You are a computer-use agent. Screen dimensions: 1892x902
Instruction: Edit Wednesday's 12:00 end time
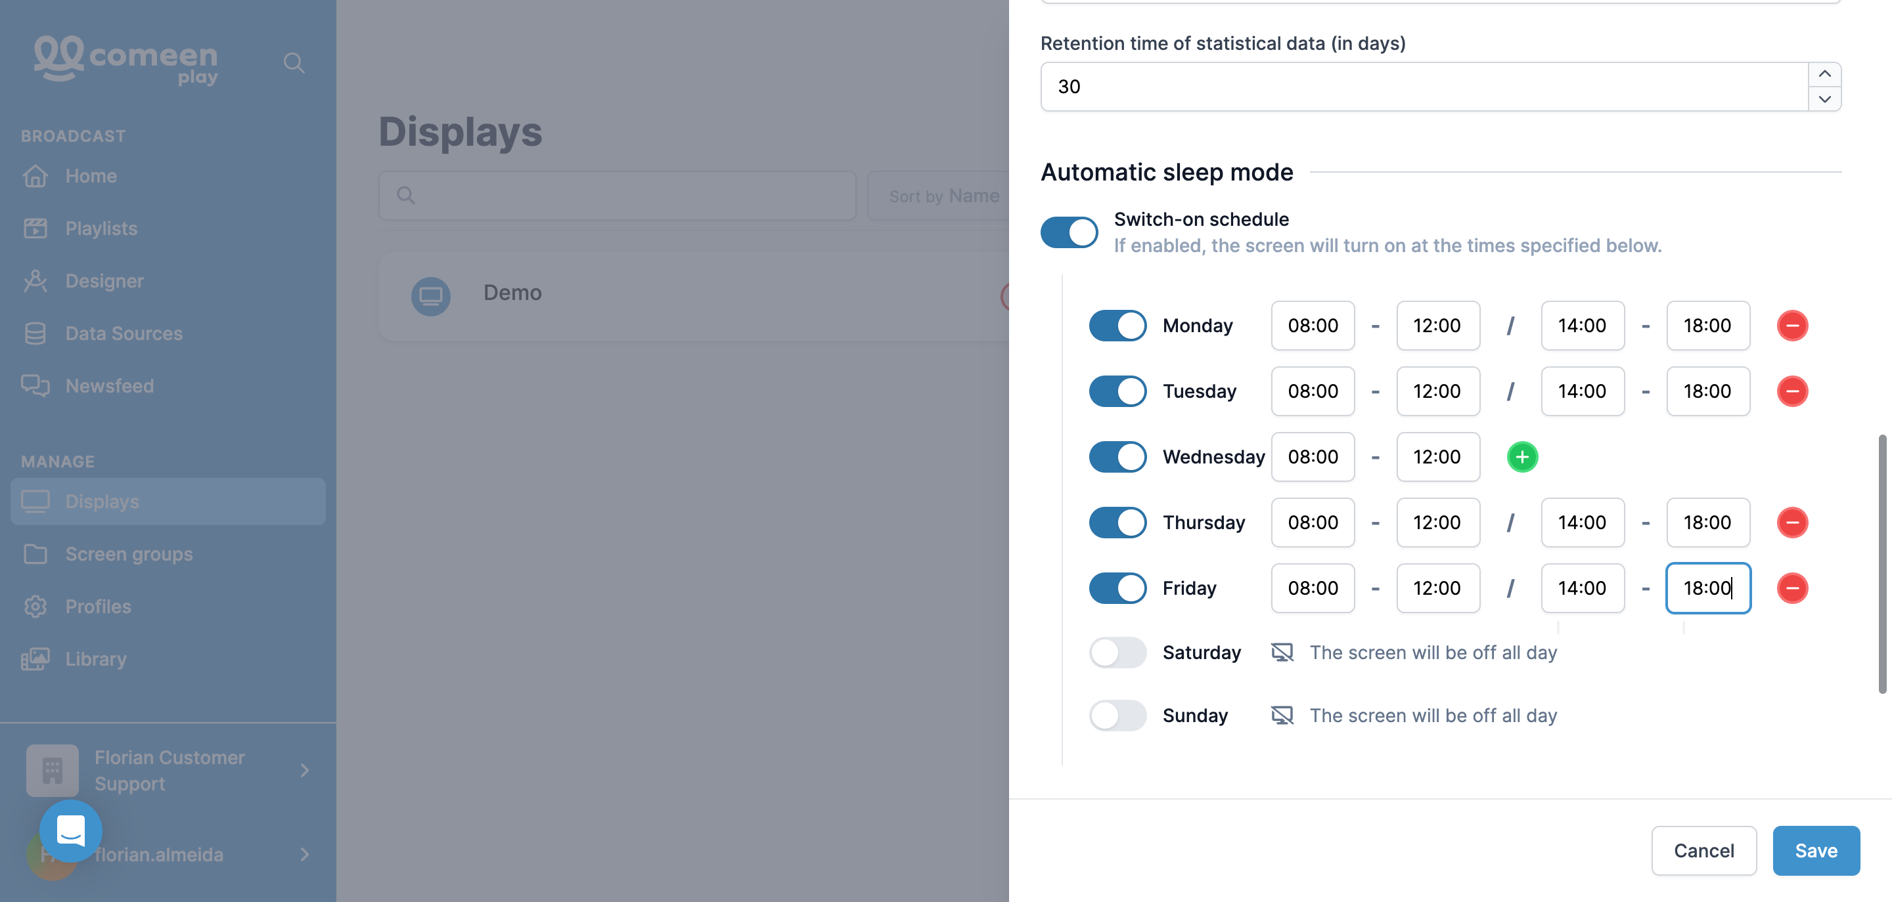click(x=1437, y=456)
